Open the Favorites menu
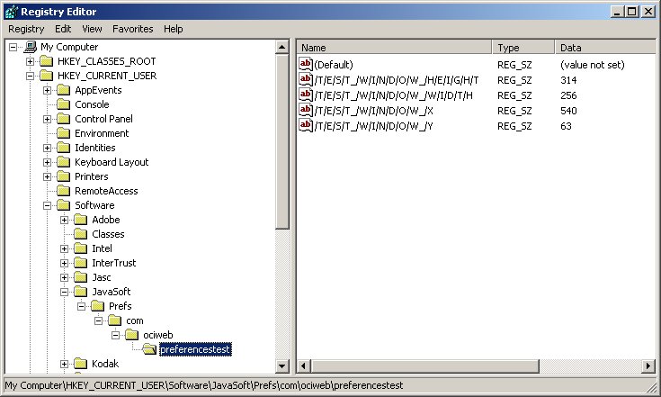The image size is (661, 397). click(x=133, y=29)
